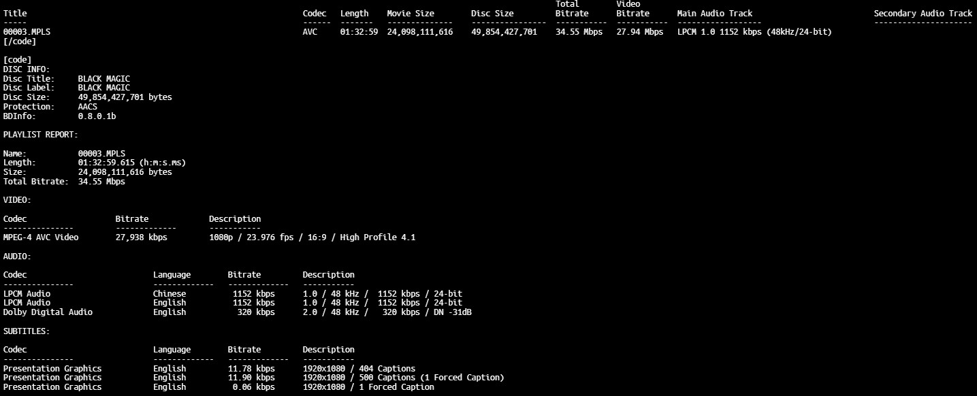Click the DISC INFO: heading

[27, 69]
